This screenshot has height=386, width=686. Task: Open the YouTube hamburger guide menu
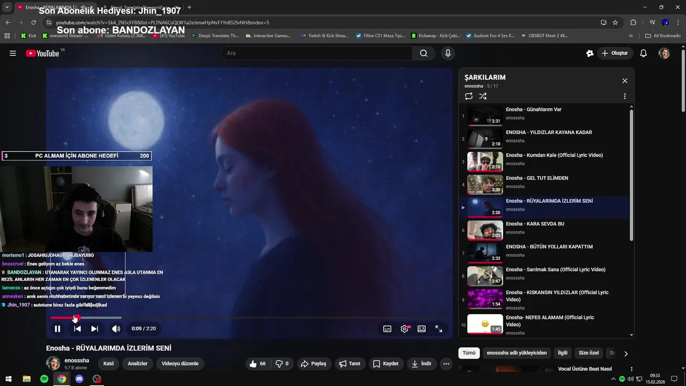[13, 53]
